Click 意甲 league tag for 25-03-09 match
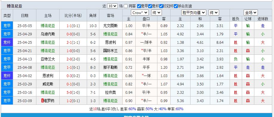 click(7, 101)
